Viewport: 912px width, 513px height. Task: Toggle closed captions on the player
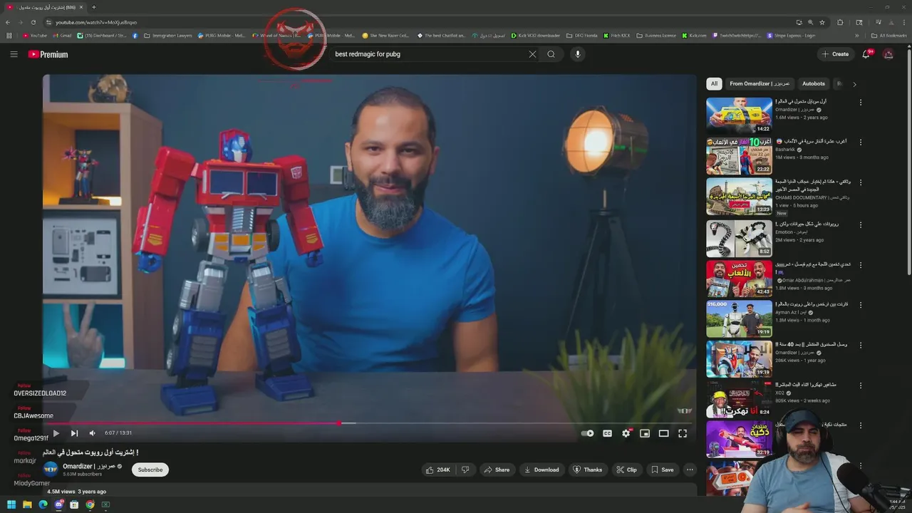tap(607, 433)
